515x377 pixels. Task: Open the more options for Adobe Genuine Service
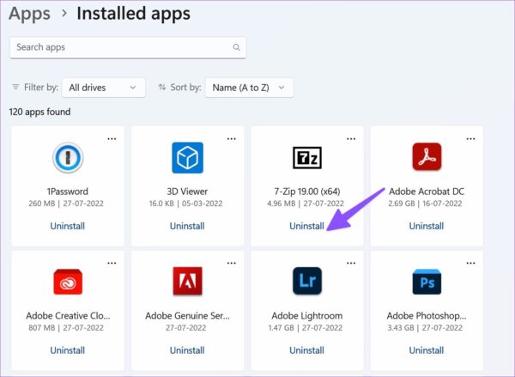coord(232,263)
